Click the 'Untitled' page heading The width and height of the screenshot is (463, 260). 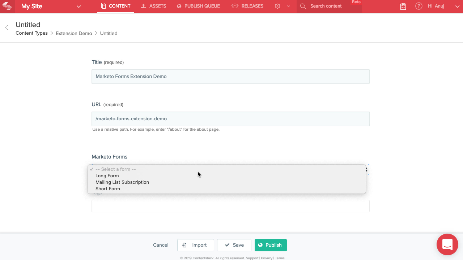[x=28, y=25]
